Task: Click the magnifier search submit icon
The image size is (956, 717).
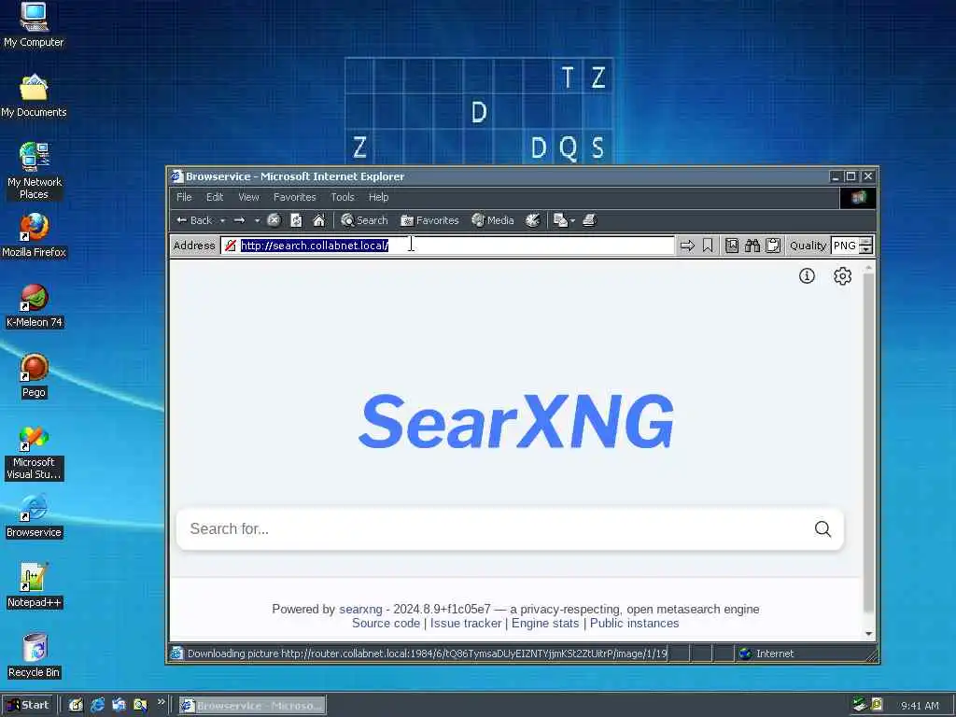Action: [823, 528]
